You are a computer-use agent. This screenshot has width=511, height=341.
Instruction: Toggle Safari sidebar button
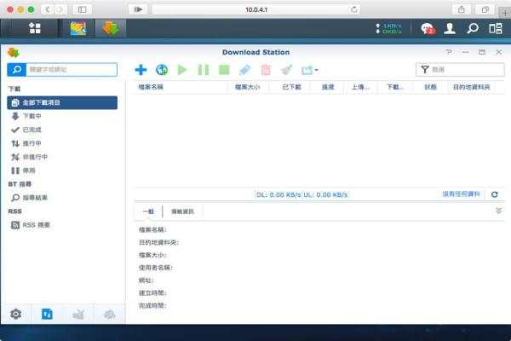pos(82,9)
